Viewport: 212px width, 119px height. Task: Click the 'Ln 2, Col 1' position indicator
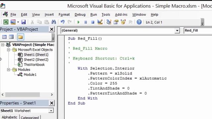click(154, 22)
